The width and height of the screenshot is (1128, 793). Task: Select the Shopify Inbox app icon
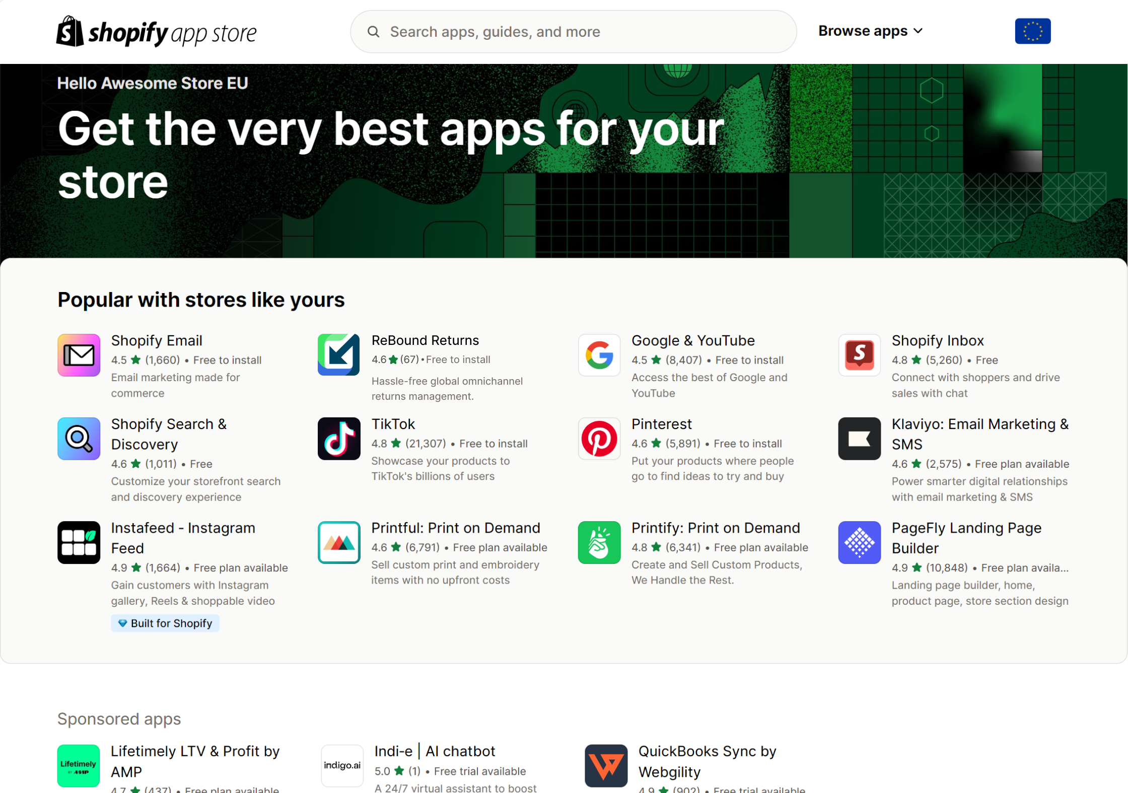[x=859, y=355]
